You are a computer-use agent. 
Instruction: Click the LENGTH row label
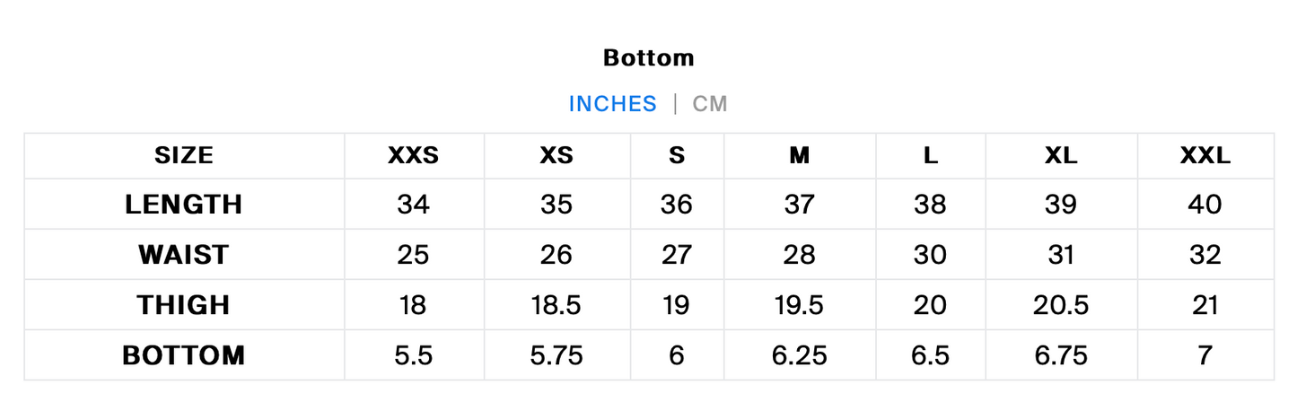pos(184,205)
